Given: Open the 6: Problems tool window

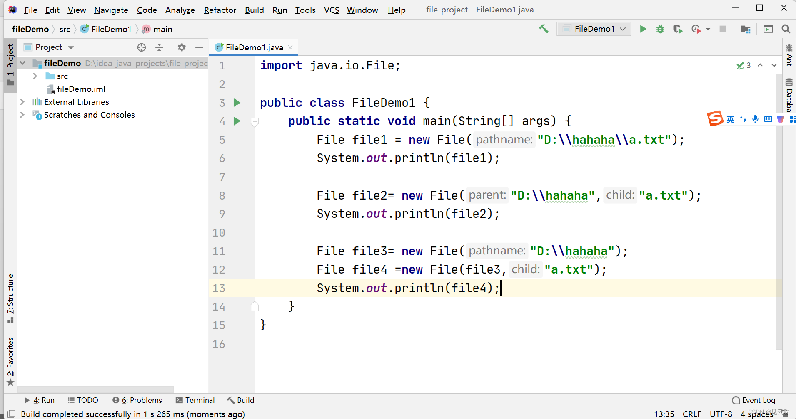Looking at the screenshot, I should click(137, 400).
